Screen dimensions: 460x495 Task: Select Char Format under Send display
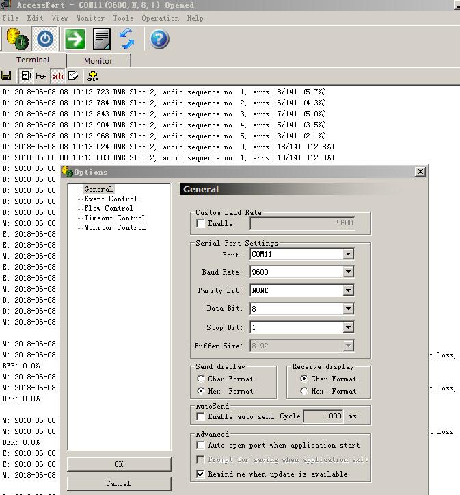(201, 379)
